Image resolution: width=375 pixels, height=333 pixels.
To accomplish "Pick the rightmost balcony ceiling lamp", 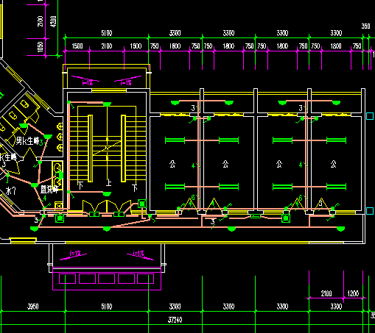I will pyautogui.click(x=336, y=103).
